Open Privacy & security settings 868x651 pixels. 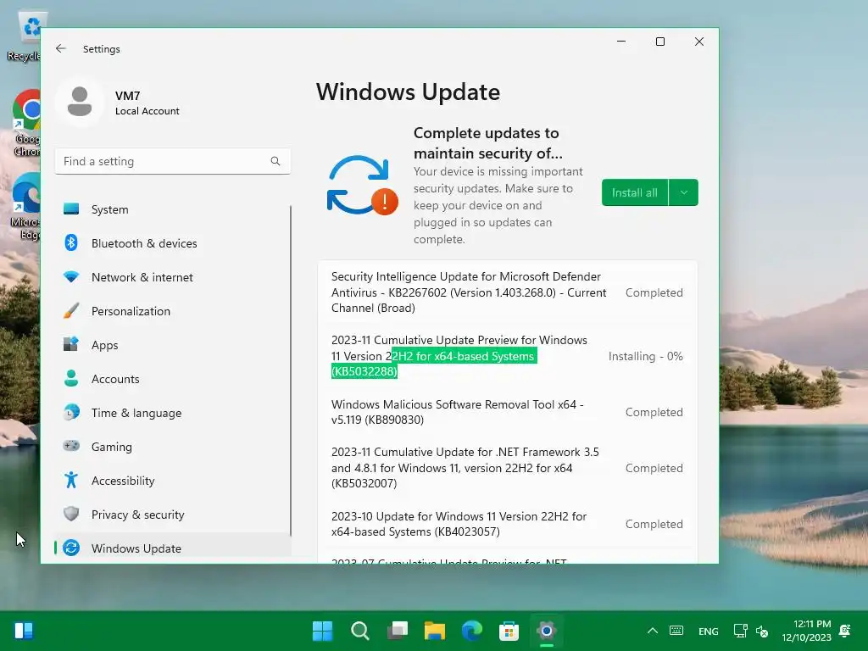(x=173, y=515)
